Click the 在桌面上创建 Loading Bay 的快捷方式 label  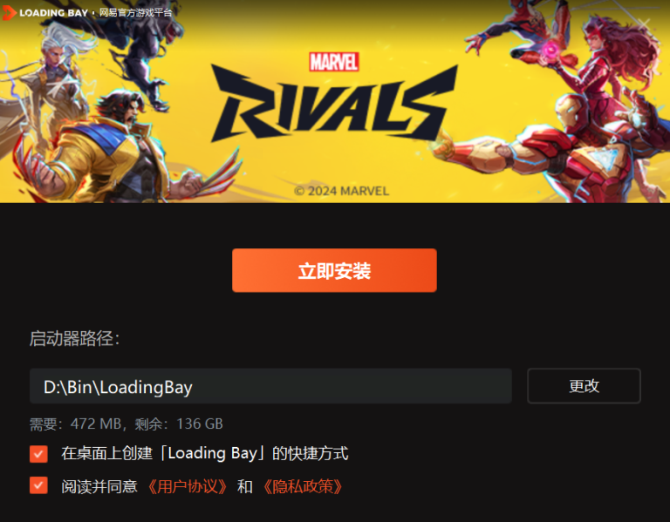point(205,453)
